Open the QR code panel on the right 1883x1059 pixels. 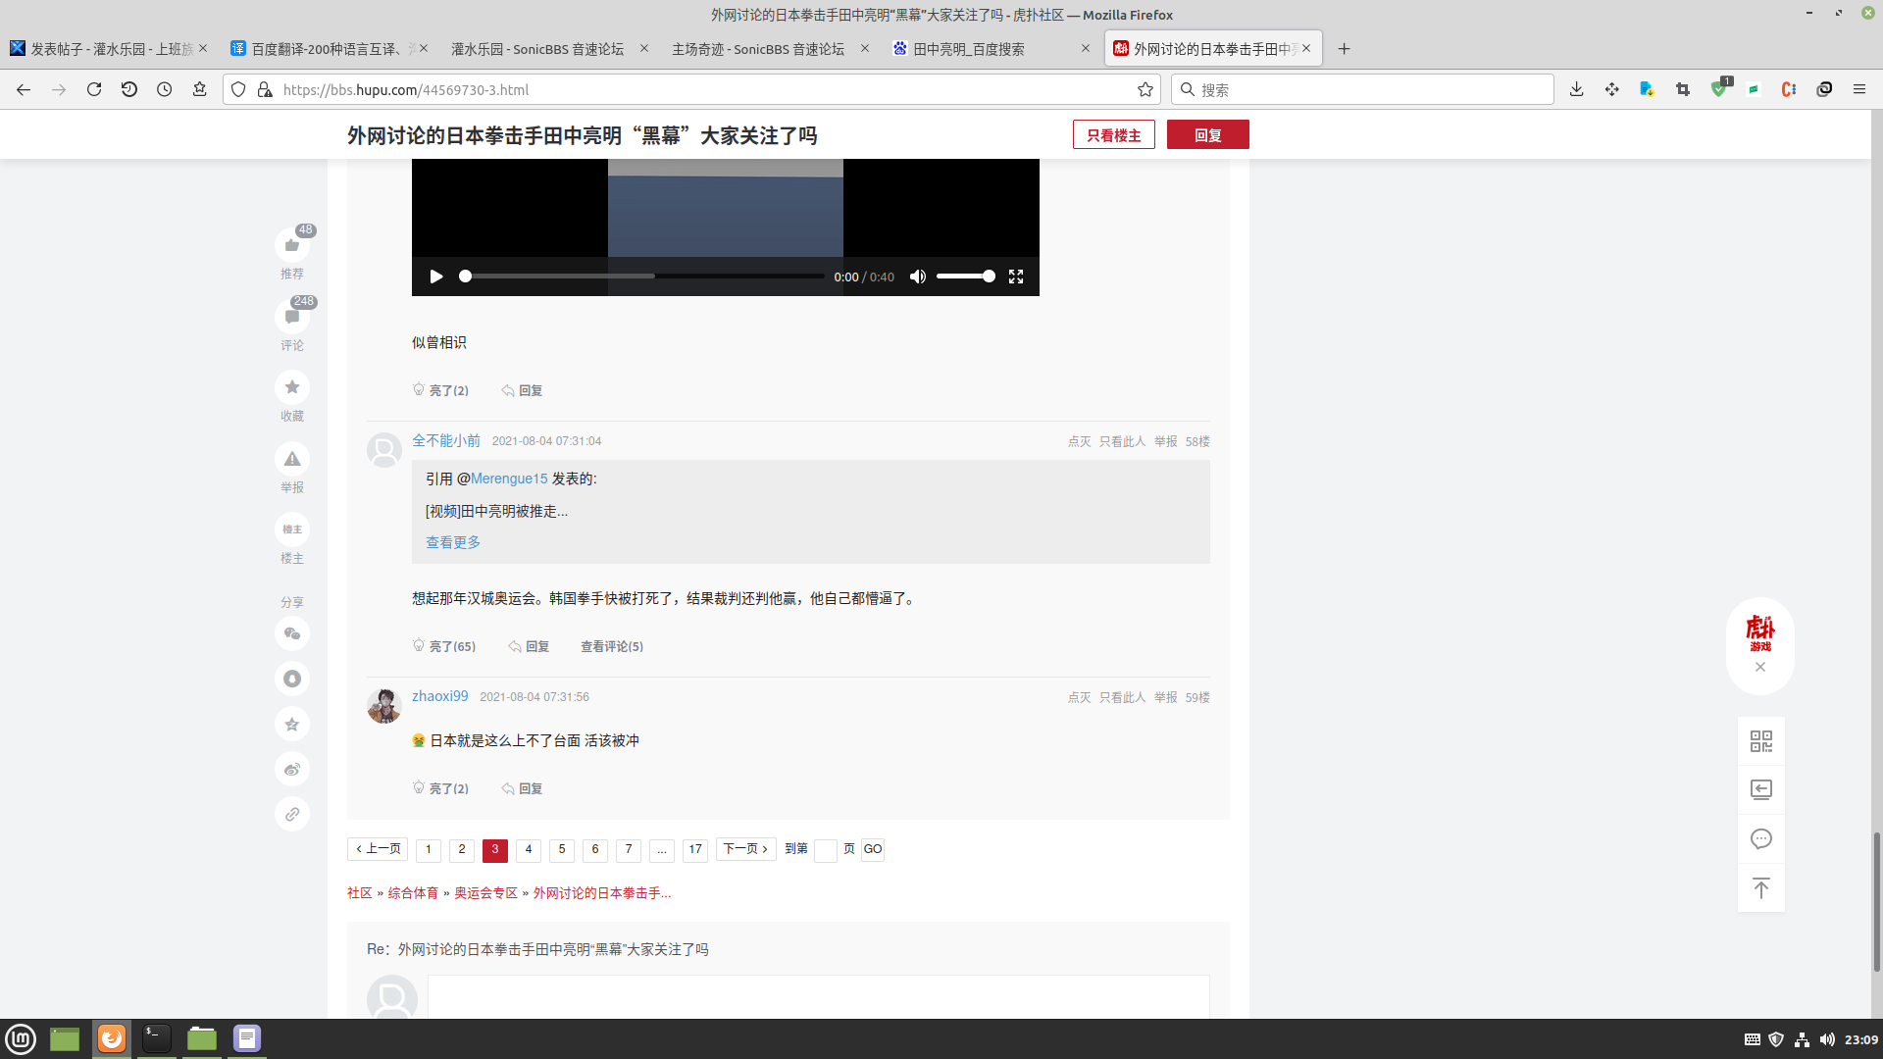[1760, 741]
